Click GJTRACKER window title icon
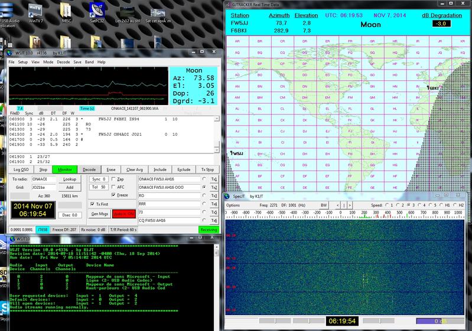 pos(229,5)
